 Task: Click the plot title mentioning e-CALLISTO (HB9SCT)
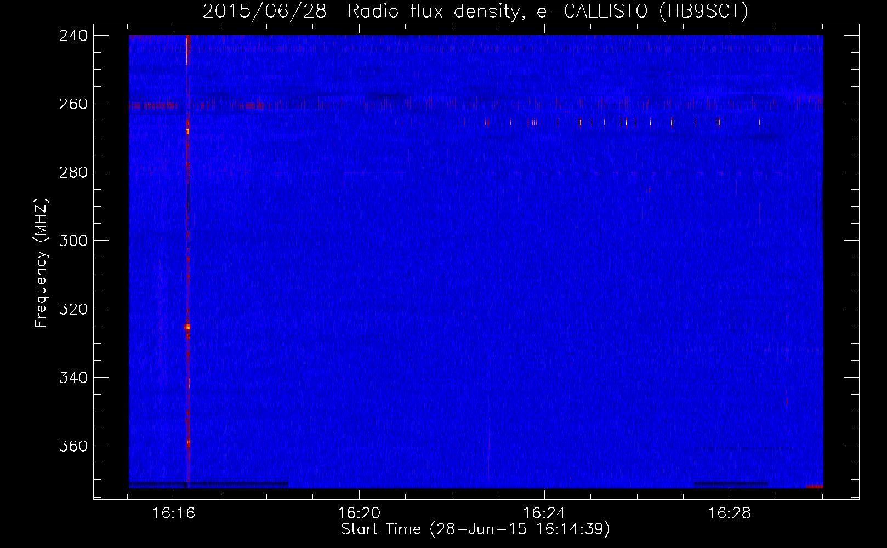(475, 11)
